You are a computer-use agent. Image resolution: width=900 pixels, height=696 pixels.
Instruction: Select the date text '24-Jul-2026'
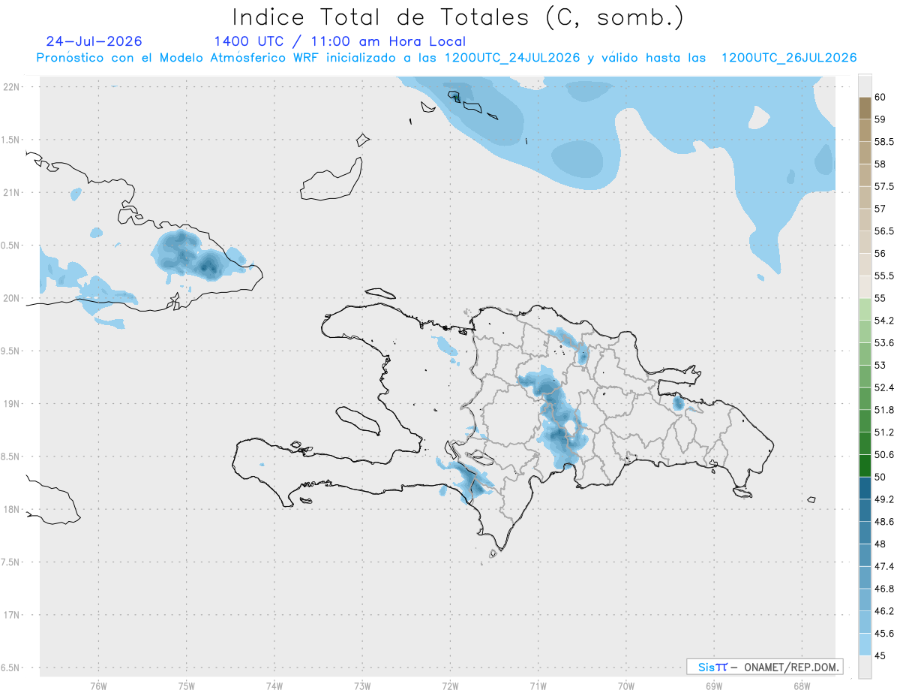[x=94, y=41]
